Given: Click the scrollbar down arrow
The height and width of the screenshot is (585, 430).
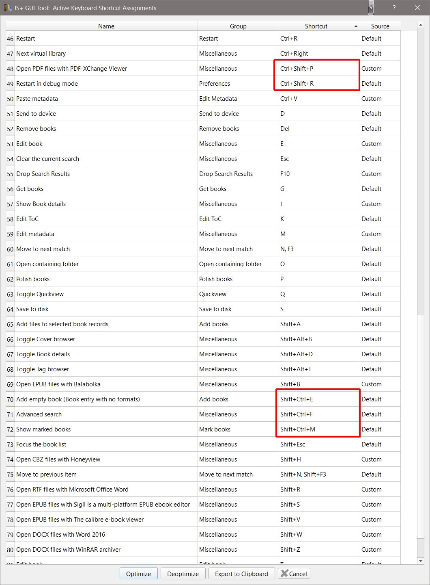Looking at the screenshot, I should coord(421,561).
